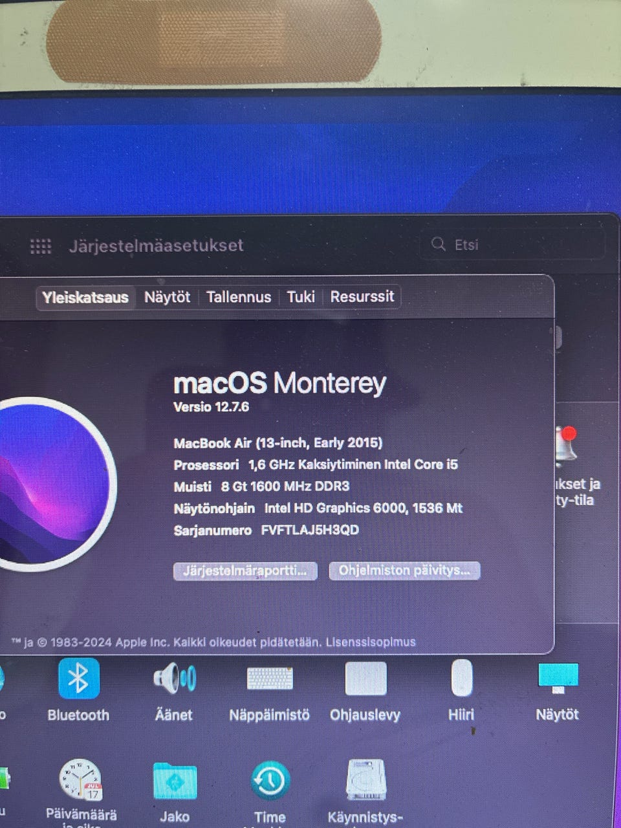The height and width of the screenshot is (828, 621).
Task: Open the Hiiri mouse settings
Action: tap(461, 678)
